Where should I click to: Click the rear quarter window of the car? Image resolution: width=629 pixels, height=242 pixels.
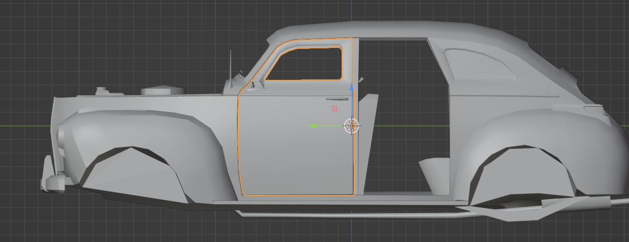[x=480, y=64]
